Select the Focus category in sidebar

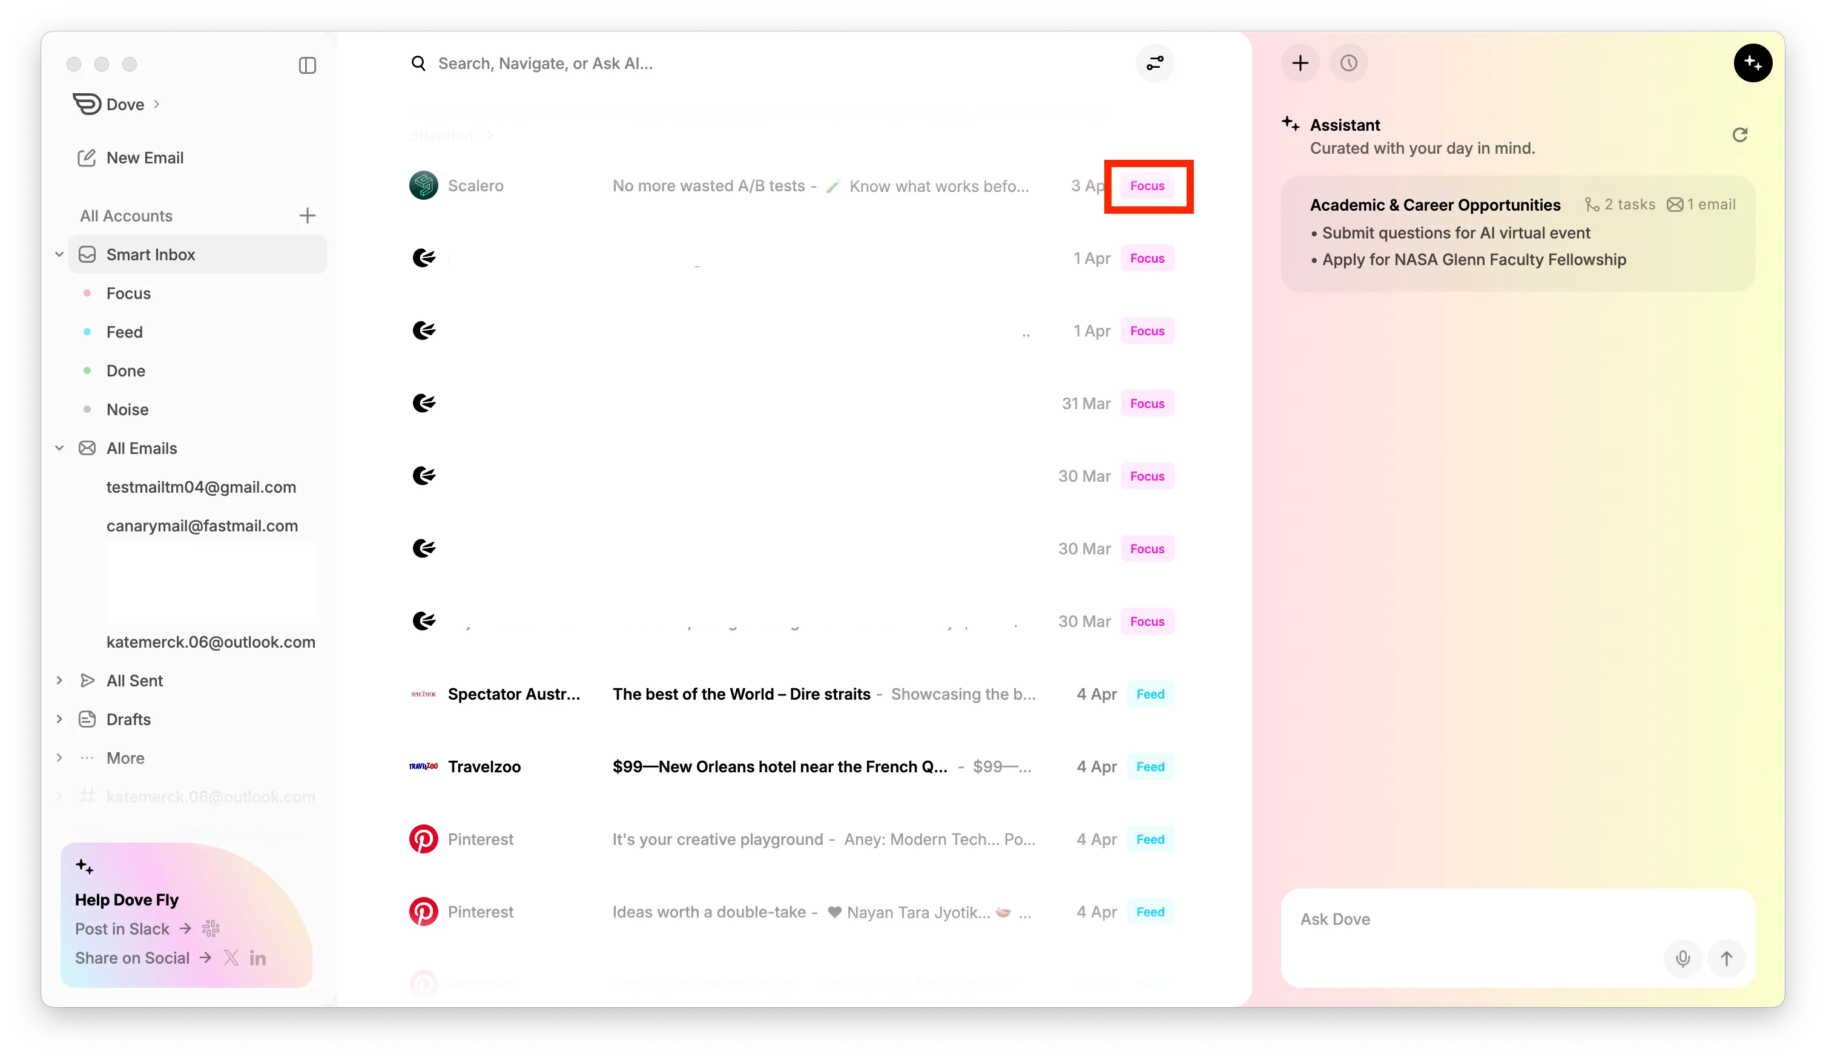[x=128, y=294]
